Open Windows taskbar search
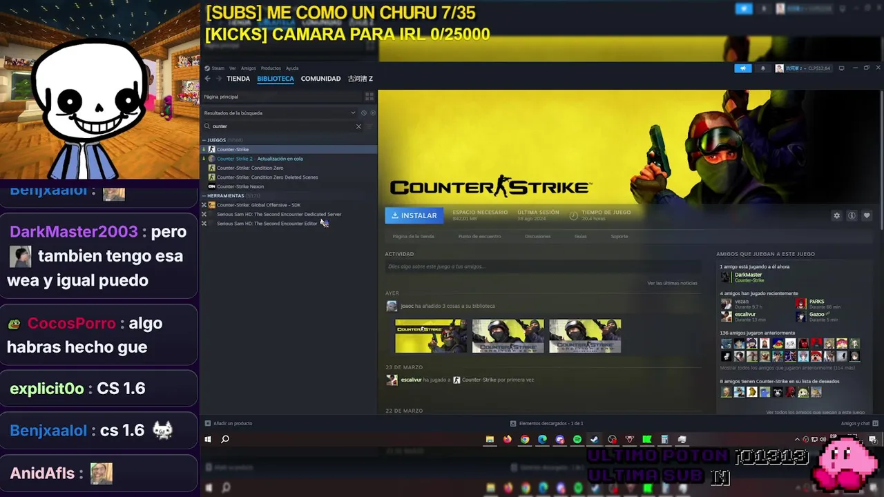The image size is (884, 497). click(x=225, y=439)
